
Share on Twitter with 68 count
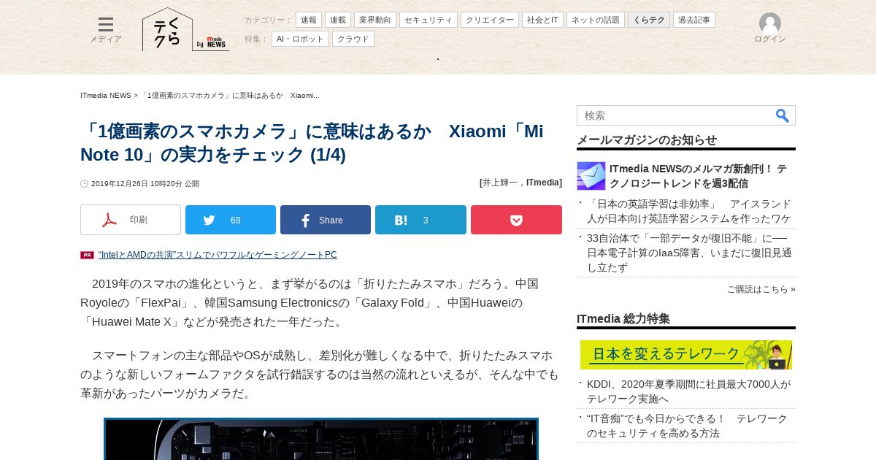coord(231,220)
